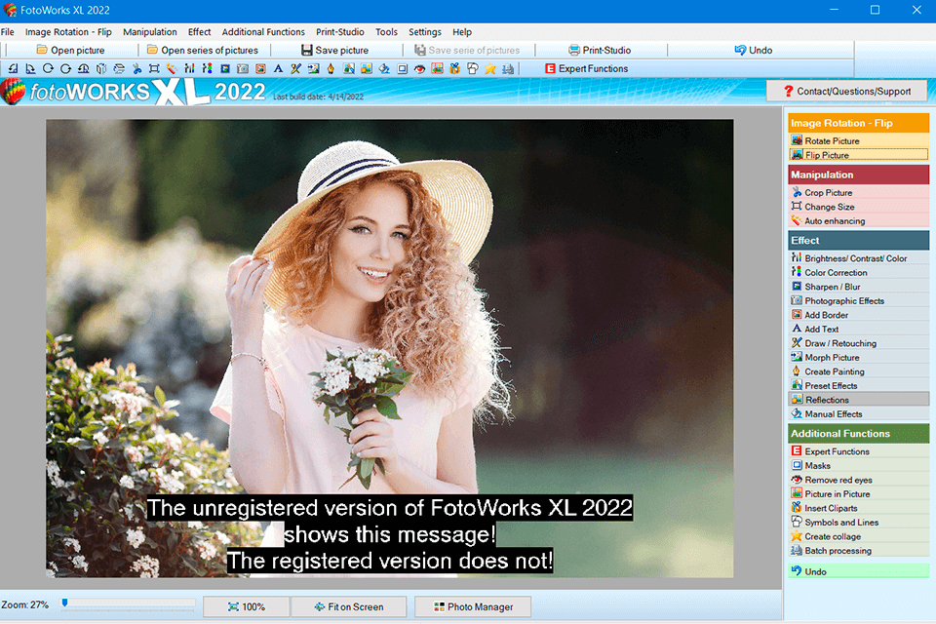The height and width of the screenshot is (624, 936).
Task: Click the batch processing icon in top toolbar
Action: [x=508, y=68]
